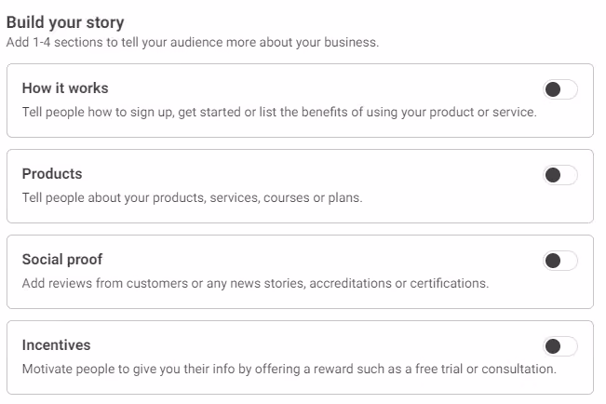The width and height of the screenshot is (606, 404).
Task: Toggle the Social proof switch
Action: tap(560, 261)
